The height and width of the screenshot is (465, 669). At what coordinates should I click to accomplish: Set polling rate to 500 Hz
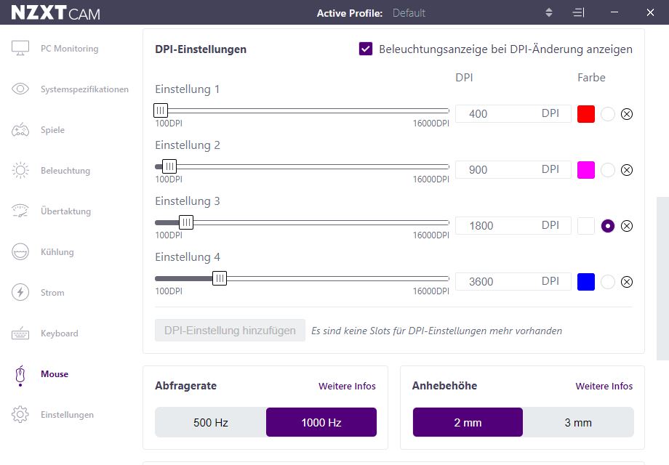210,422
